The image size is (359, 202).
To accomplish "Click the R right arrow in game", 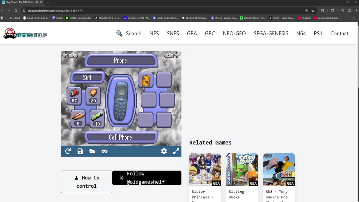I will point(172,55).
